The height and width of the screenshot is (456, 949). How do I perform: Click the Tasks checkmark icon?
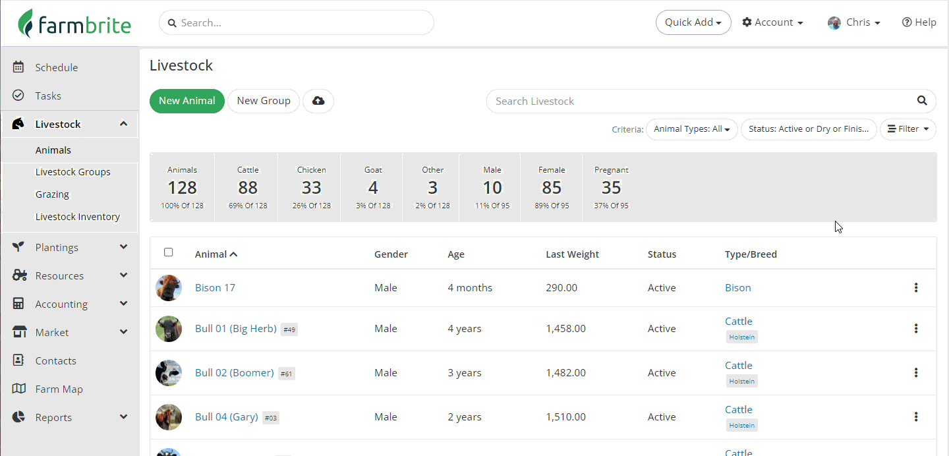pyautogui.click(x=18, y=96)
